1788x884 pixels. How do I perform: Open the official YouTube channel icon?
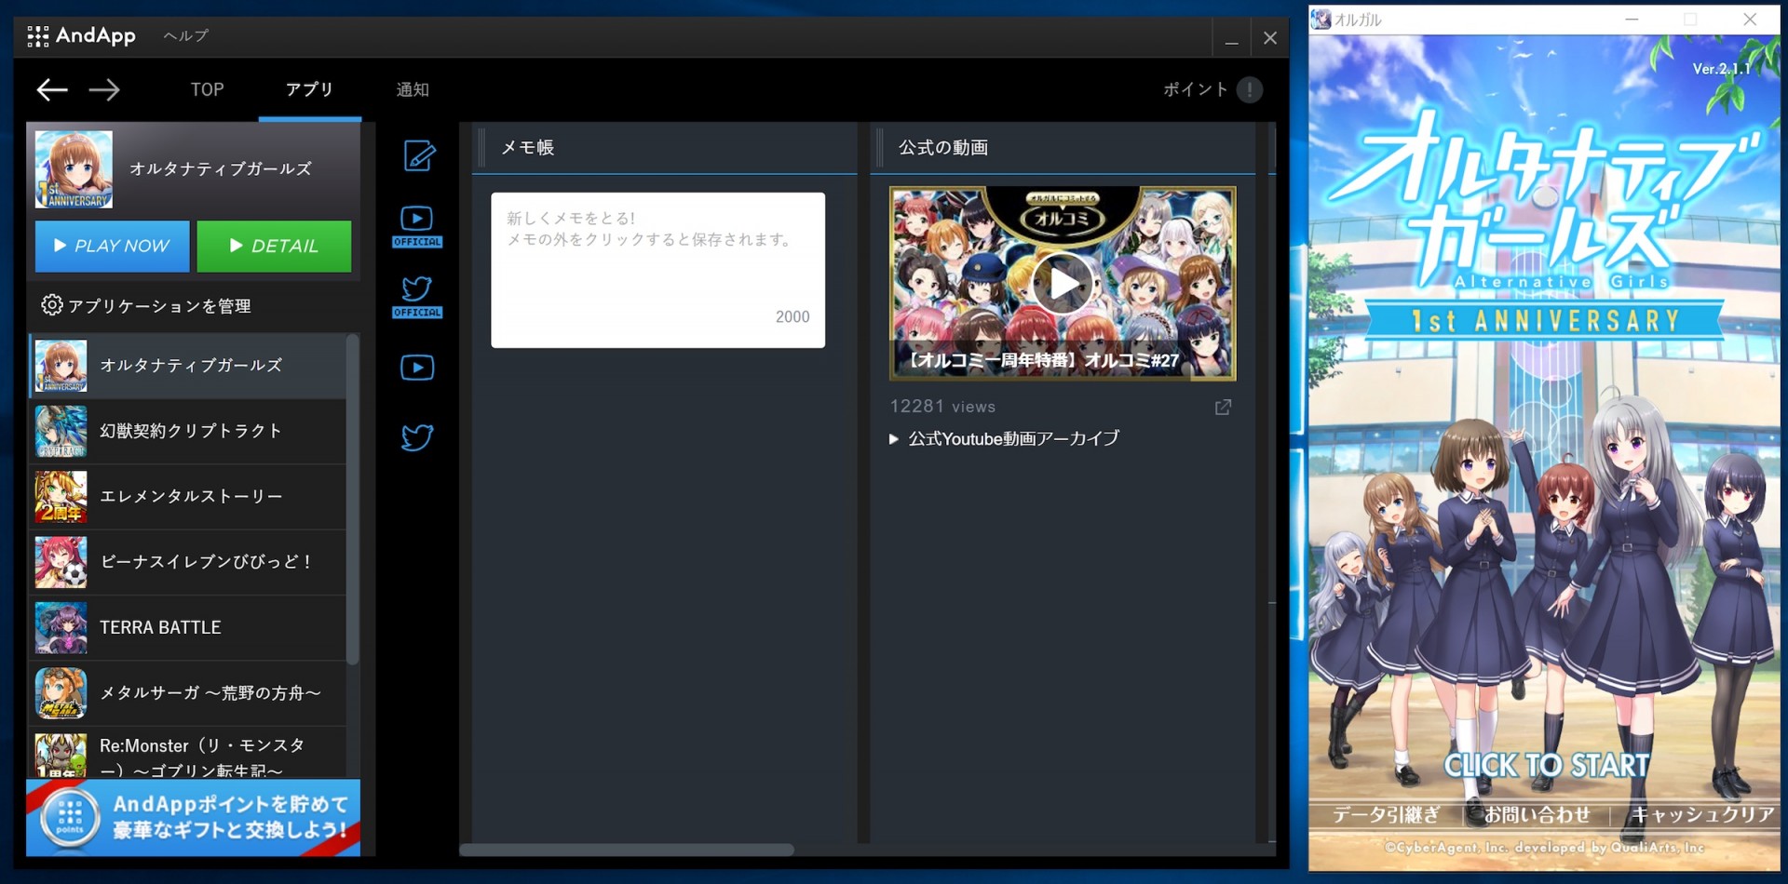(x=417, y=221)
